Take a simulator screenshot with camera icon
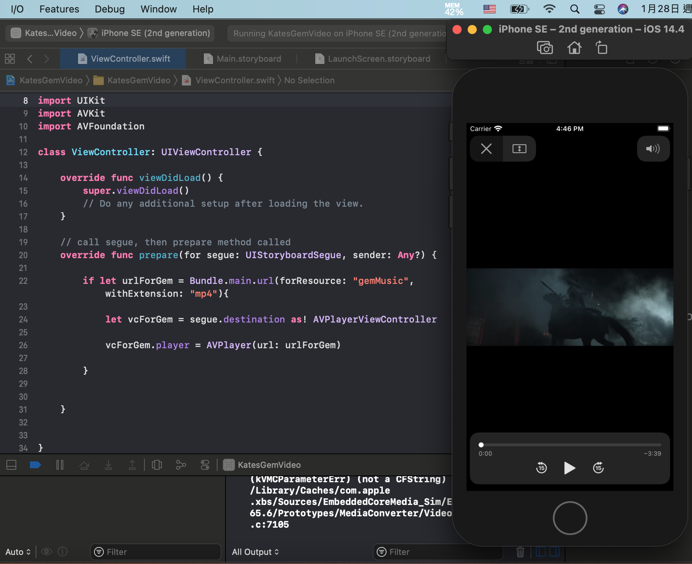Screen dimensions: 692x564 coord(545,48)
